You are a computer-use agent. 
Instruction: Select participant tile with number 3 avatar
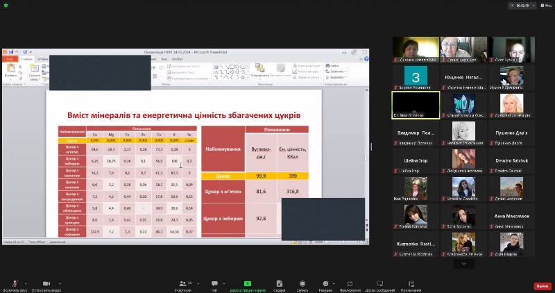coord(416,78)
